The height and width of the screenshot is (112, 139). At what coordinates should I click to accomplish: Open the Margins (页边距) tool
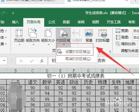[19, 37]
